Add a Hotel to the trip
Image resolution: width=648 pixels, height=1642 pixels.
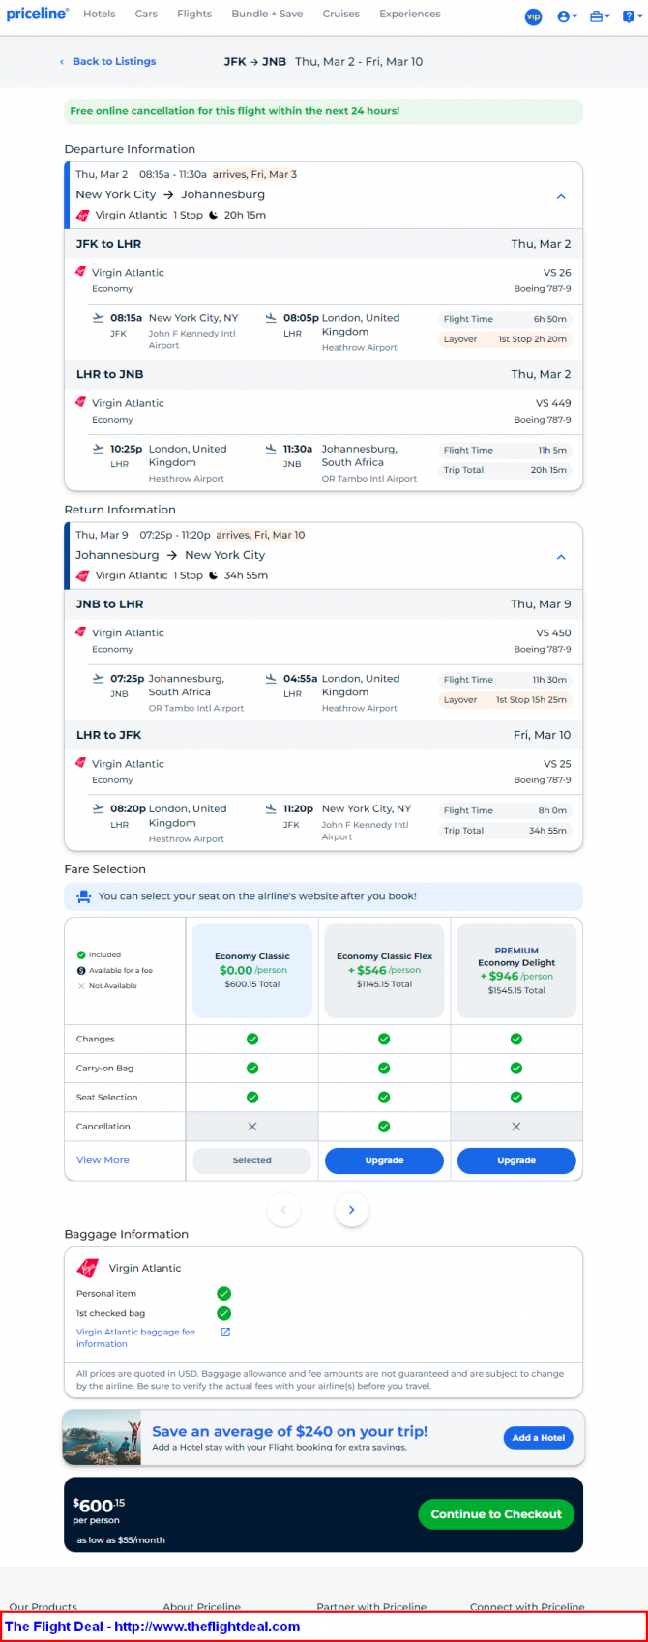(539, 1438)
